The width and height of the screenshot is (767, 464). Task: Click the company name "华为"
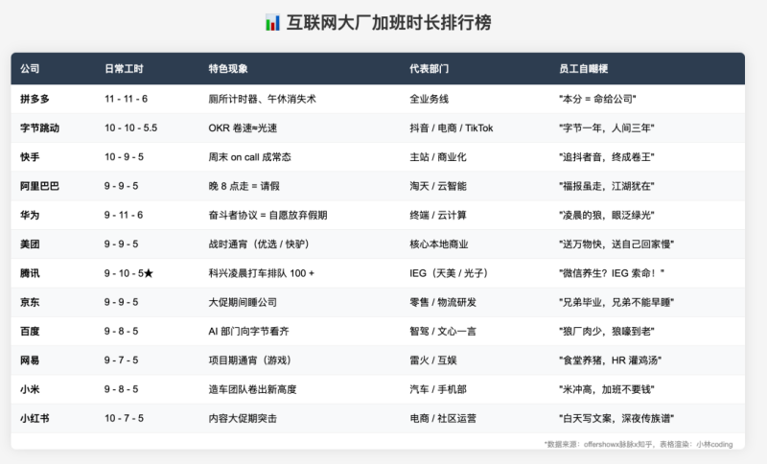pos(30,215)
